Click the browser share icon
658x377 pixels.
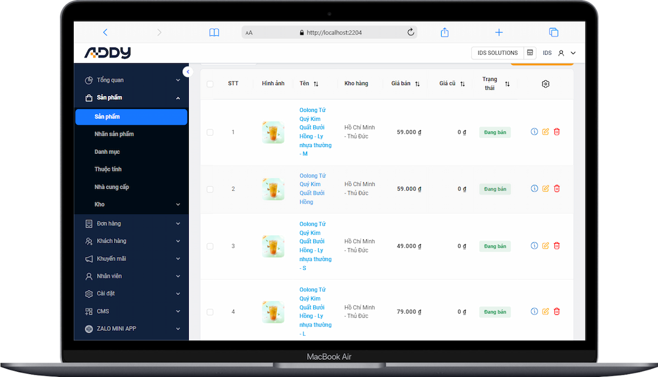445,32
